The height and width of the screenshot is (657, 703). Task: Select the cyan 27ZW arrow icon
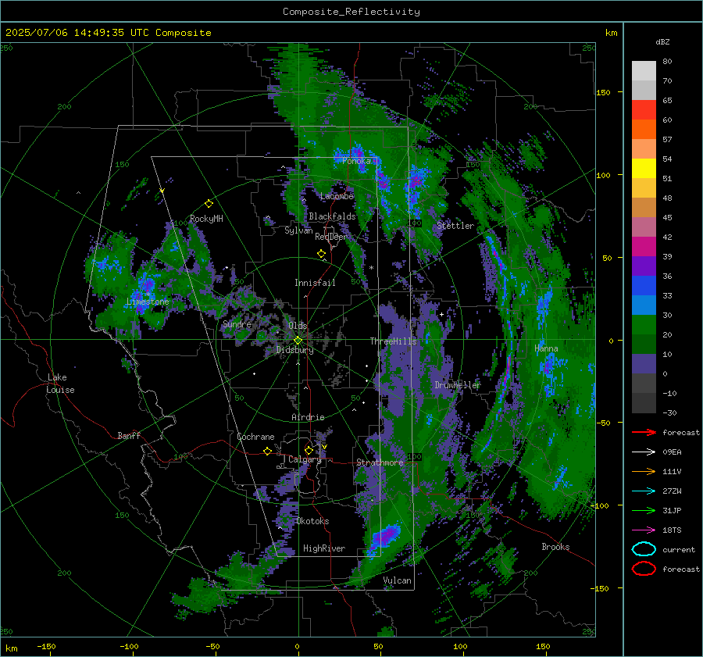click(x=644, y=491)
